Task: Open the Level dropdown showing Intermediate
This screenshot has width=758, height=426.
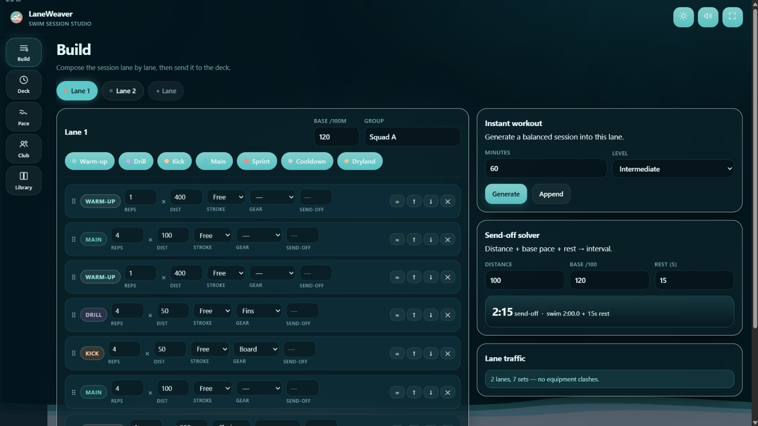Action: tap(673, 169)
